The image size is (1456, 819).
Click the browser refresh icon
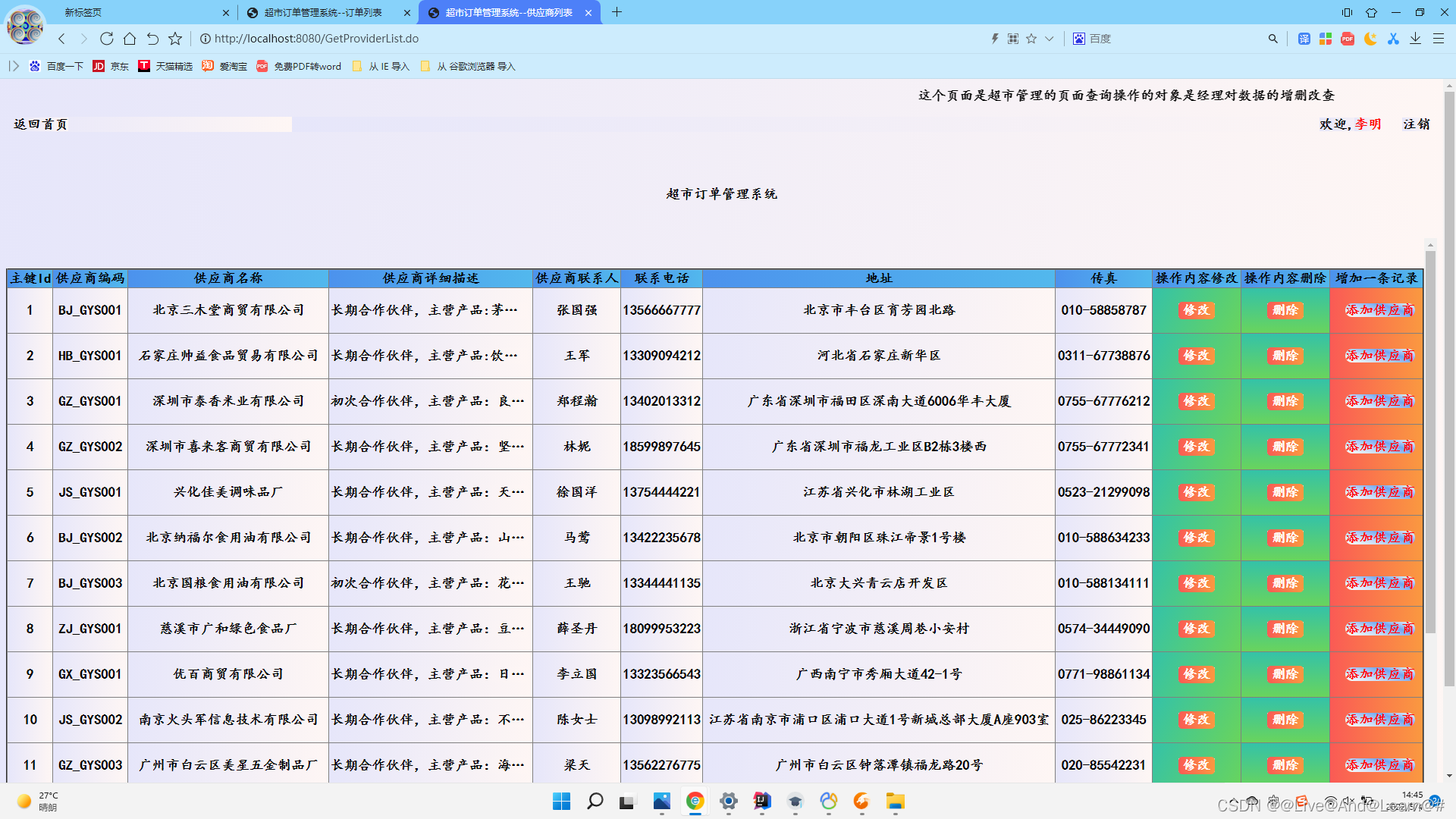(107, 39)
